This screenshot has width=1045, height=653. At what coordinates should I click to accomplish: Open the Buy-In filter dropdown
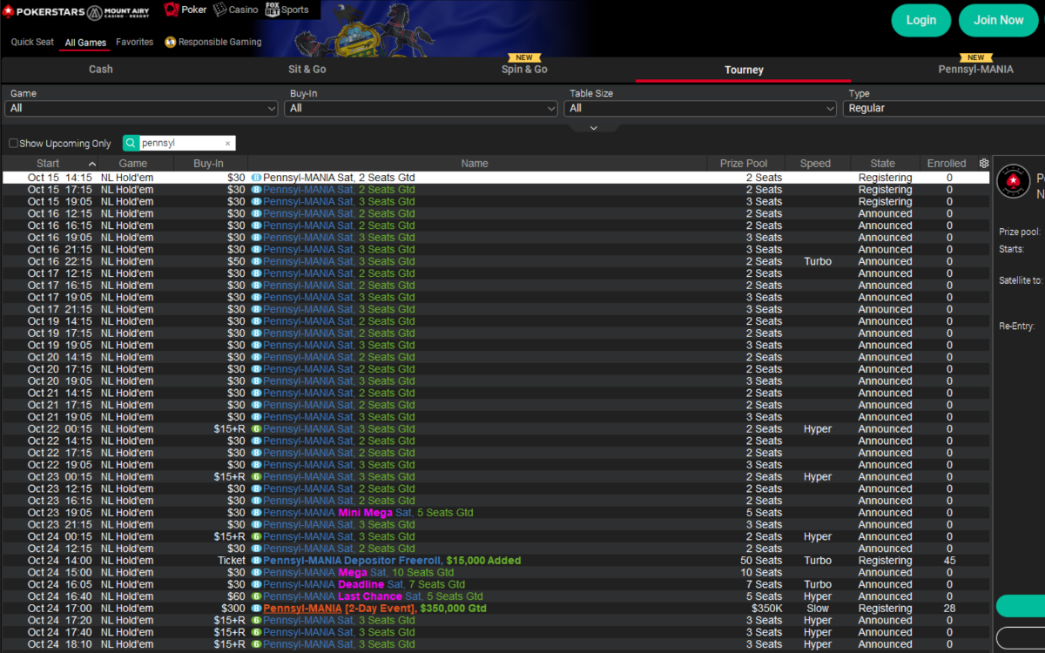pyautogui.click(x=421, y=108)
